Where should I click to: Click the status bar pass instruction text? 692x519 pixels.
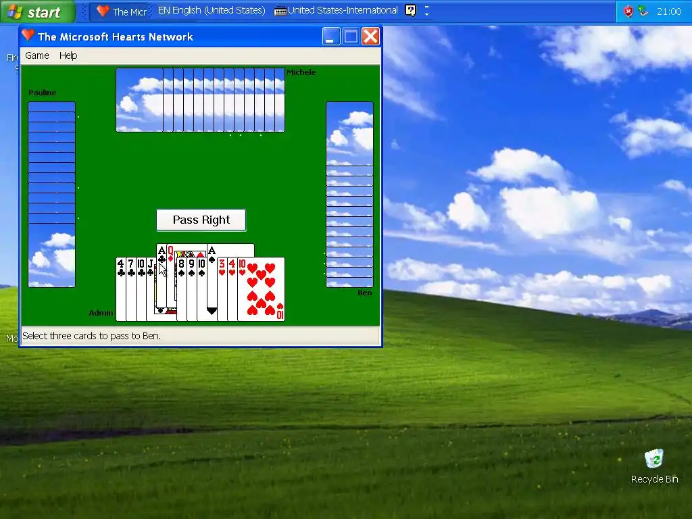(x=92, y=336)
